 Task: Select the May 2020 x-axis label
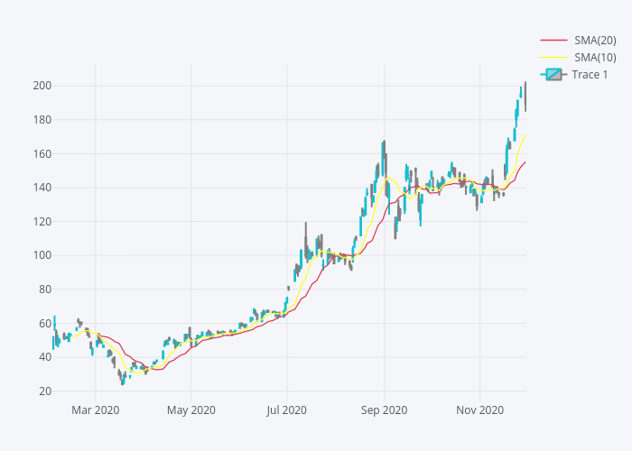(x=191, y=410)
